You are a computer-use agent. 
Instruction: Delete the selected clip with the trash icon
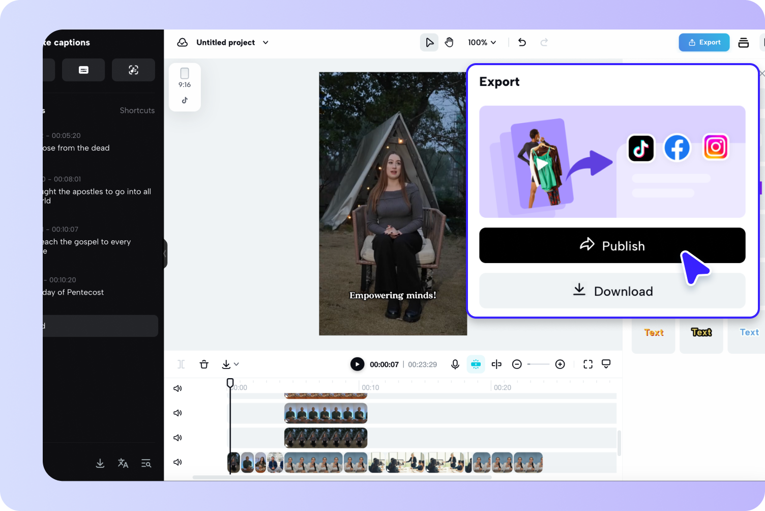[x=204, y=364]
